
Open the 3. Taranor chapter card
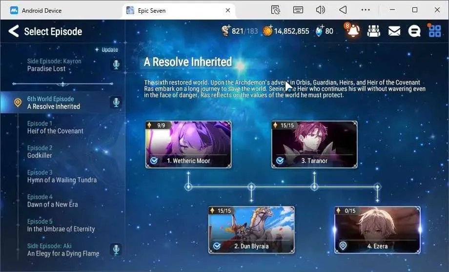click(314, 145)
